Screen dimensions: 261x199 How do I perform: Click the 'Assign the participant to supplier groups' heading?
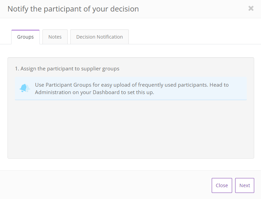coord(67,69)
